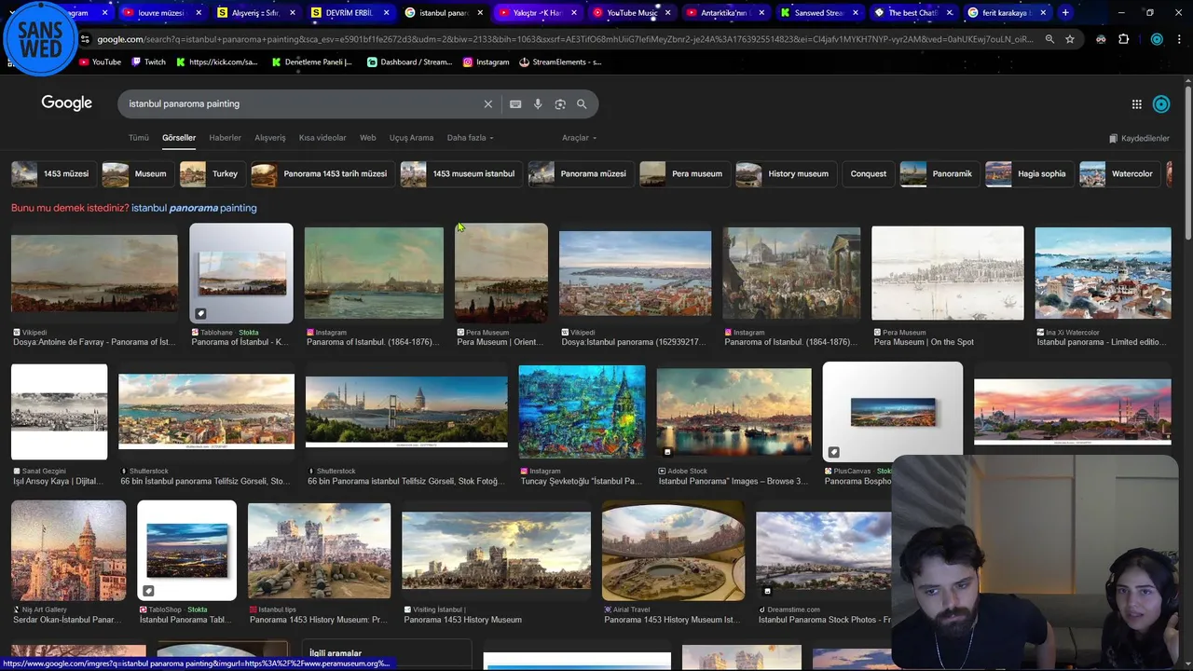Open the Google account avatar
This screenshot has width=1193, height=671.
1161,104
